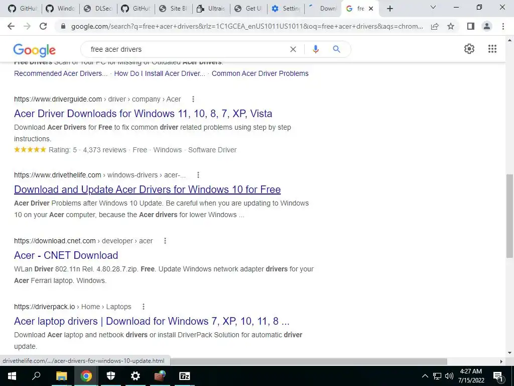Bookmark this tab with the star

tap(451, 26)
